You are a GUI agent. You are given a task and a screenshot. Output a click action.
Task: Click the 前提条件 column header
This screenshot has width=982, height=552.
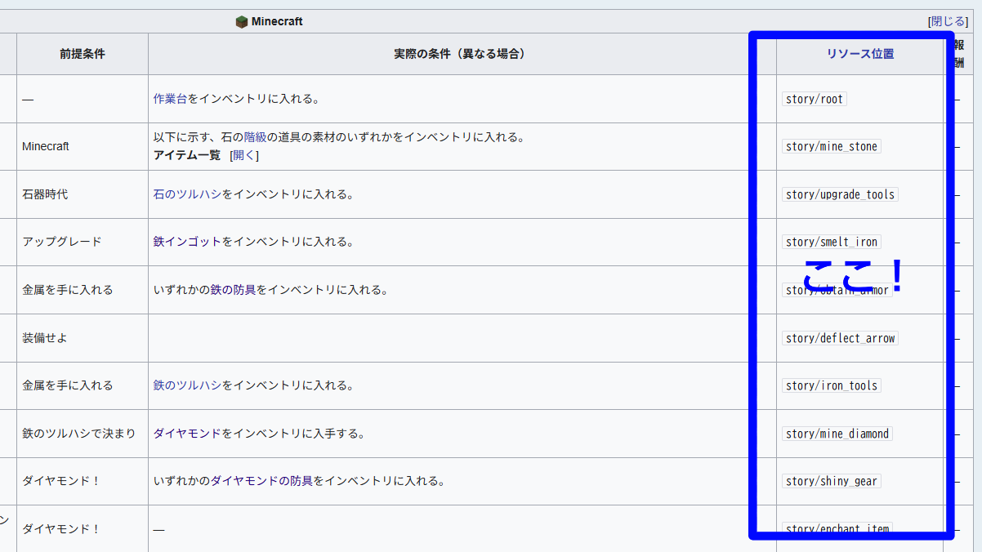coord(82,54)
